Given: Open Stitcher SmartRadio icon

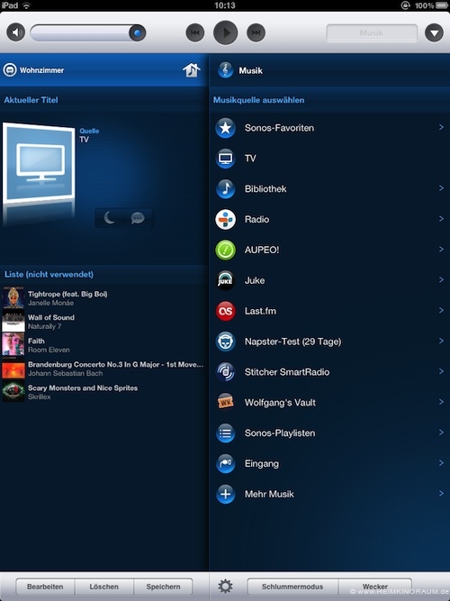Looking at the screenshot, I should (225, 372).
